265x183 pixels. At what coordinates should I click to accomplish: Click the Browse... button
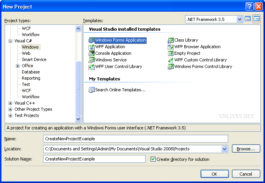(246, 149)
